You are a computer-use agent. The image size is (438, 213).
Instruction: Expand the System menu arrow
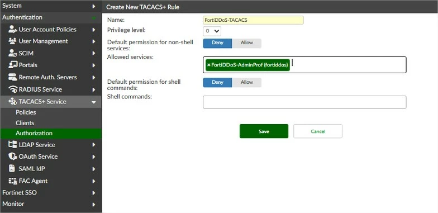(x=94, y=6)
